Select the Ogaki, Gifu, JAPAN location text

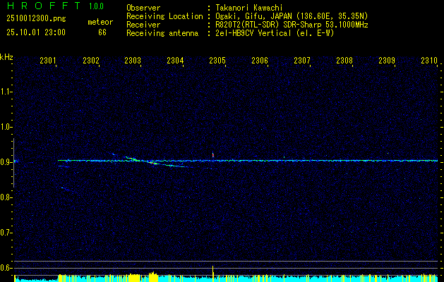(x=292, y=16)
